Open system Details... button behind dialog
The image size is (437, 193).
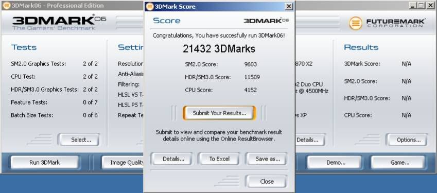310,140
